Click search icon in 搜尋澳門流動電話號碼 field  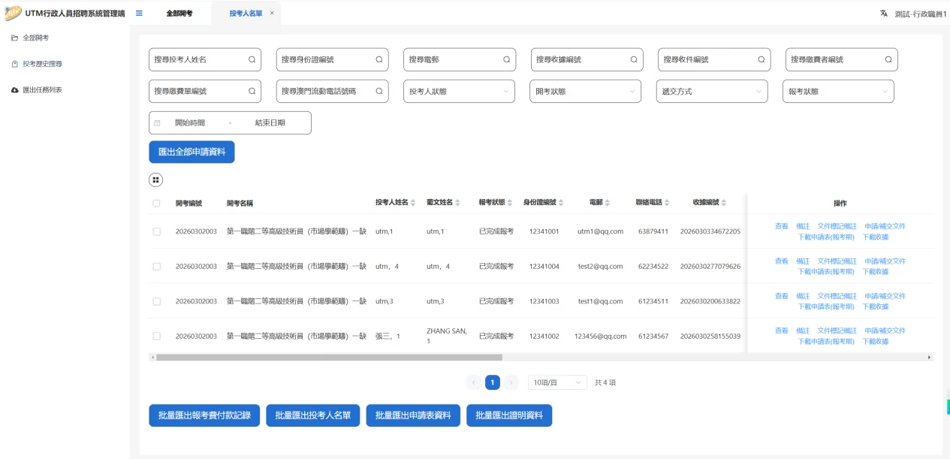point(379,91)
